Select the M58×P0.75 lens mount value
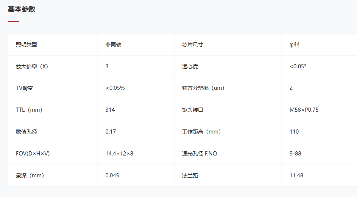The width and height of the screenshot is (357, 197). pyautogui.click(x=304, y=110)
